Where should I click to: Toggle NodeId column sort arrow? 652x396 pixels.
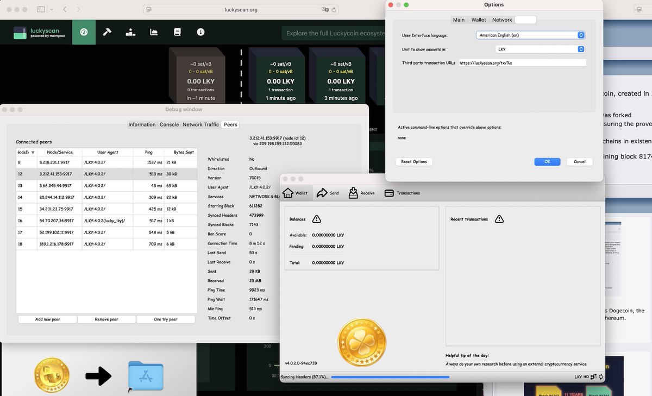(x=33, y=153)
